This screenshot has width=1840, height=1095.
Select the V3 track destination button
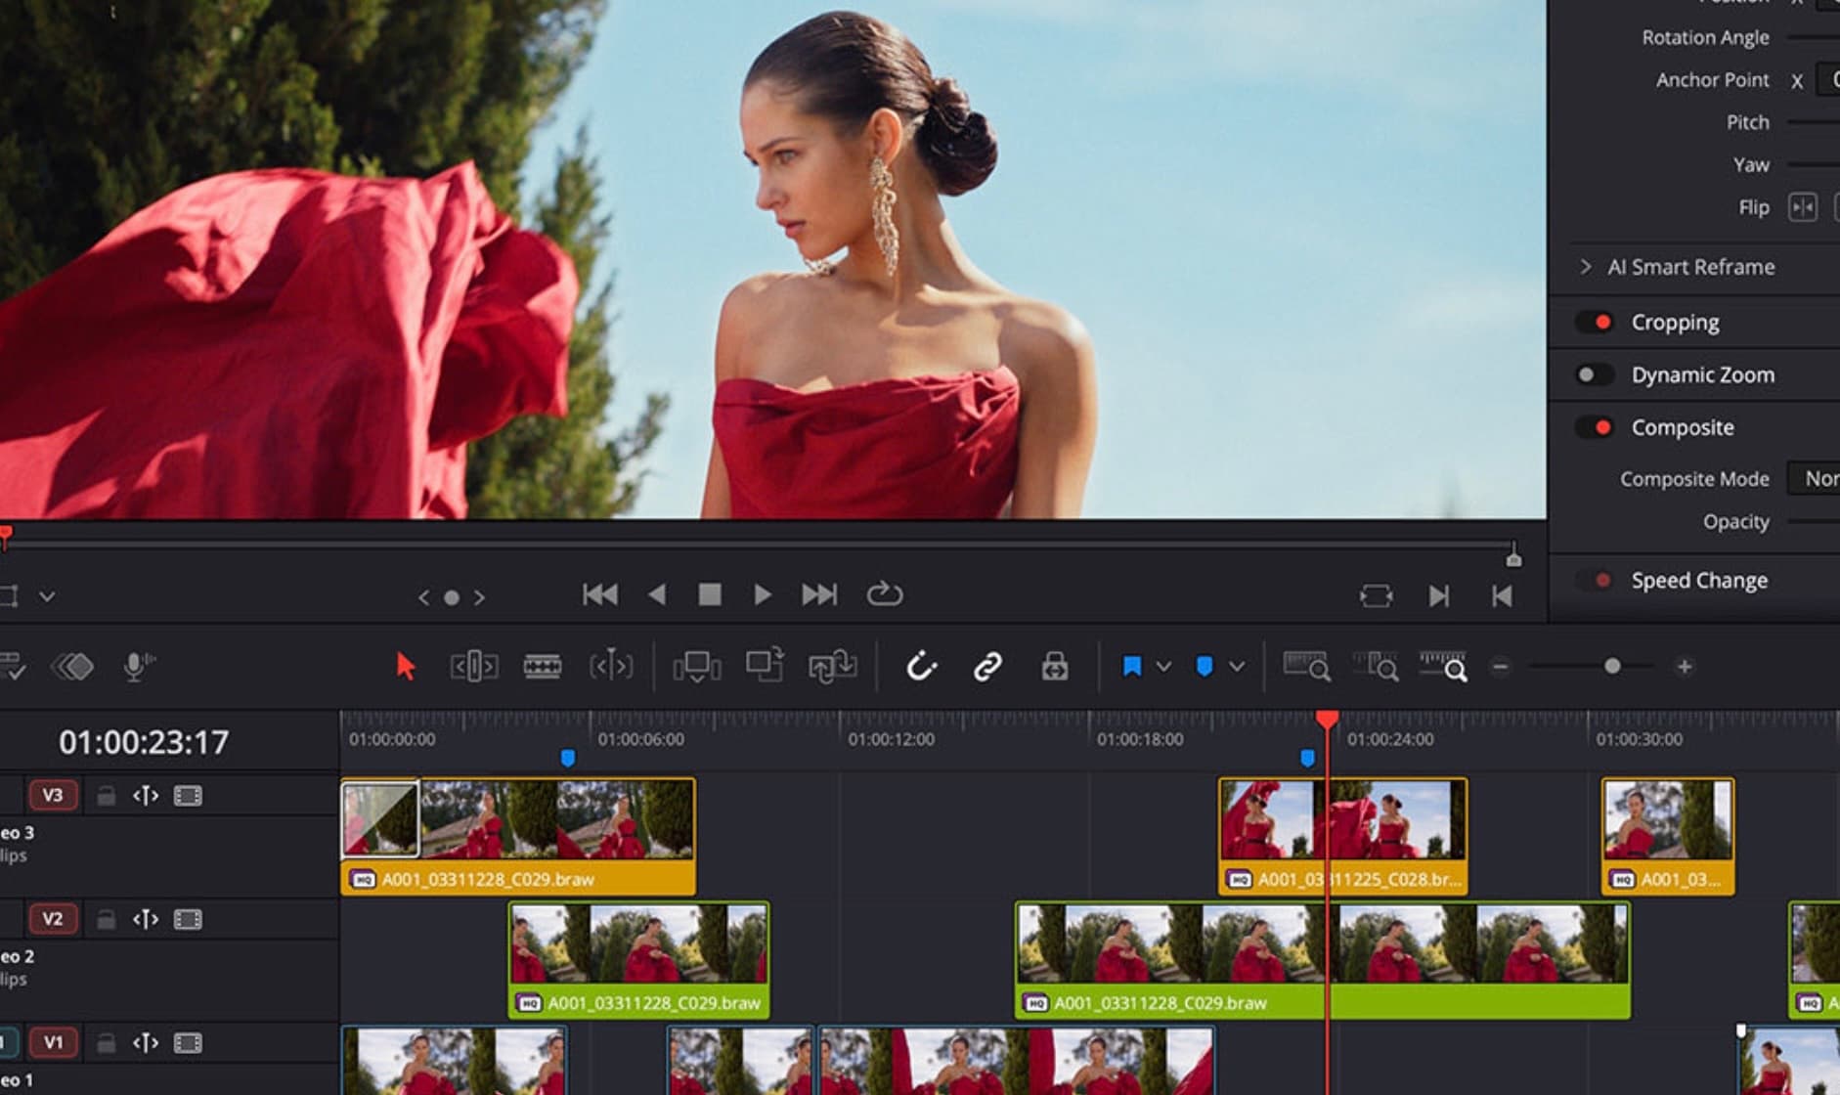pyautogui.click(x=53, y=795)
